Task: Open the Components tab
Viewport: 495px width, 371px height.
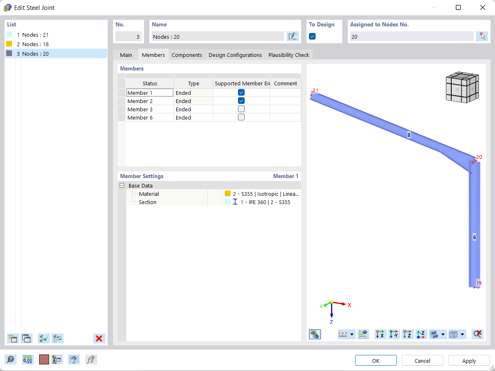Action: pyautogui.click(x=187, y=55)
